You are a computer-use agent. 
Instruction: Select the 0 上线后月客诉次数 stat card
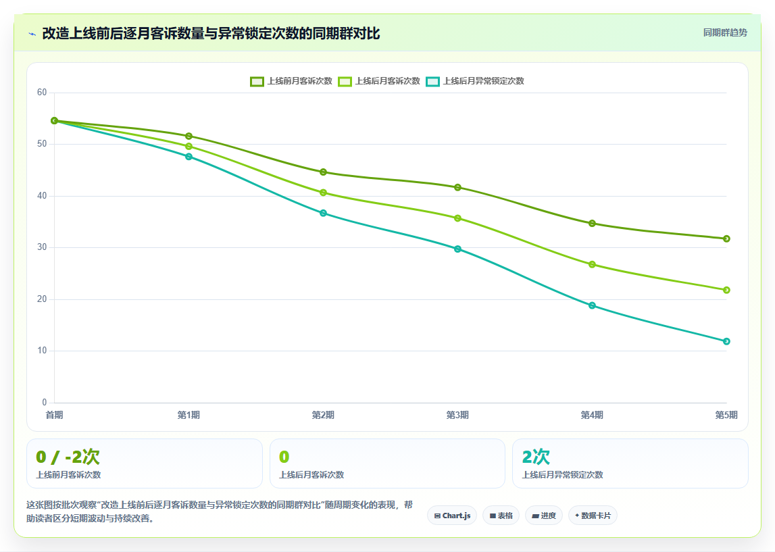tap(388, 463)
